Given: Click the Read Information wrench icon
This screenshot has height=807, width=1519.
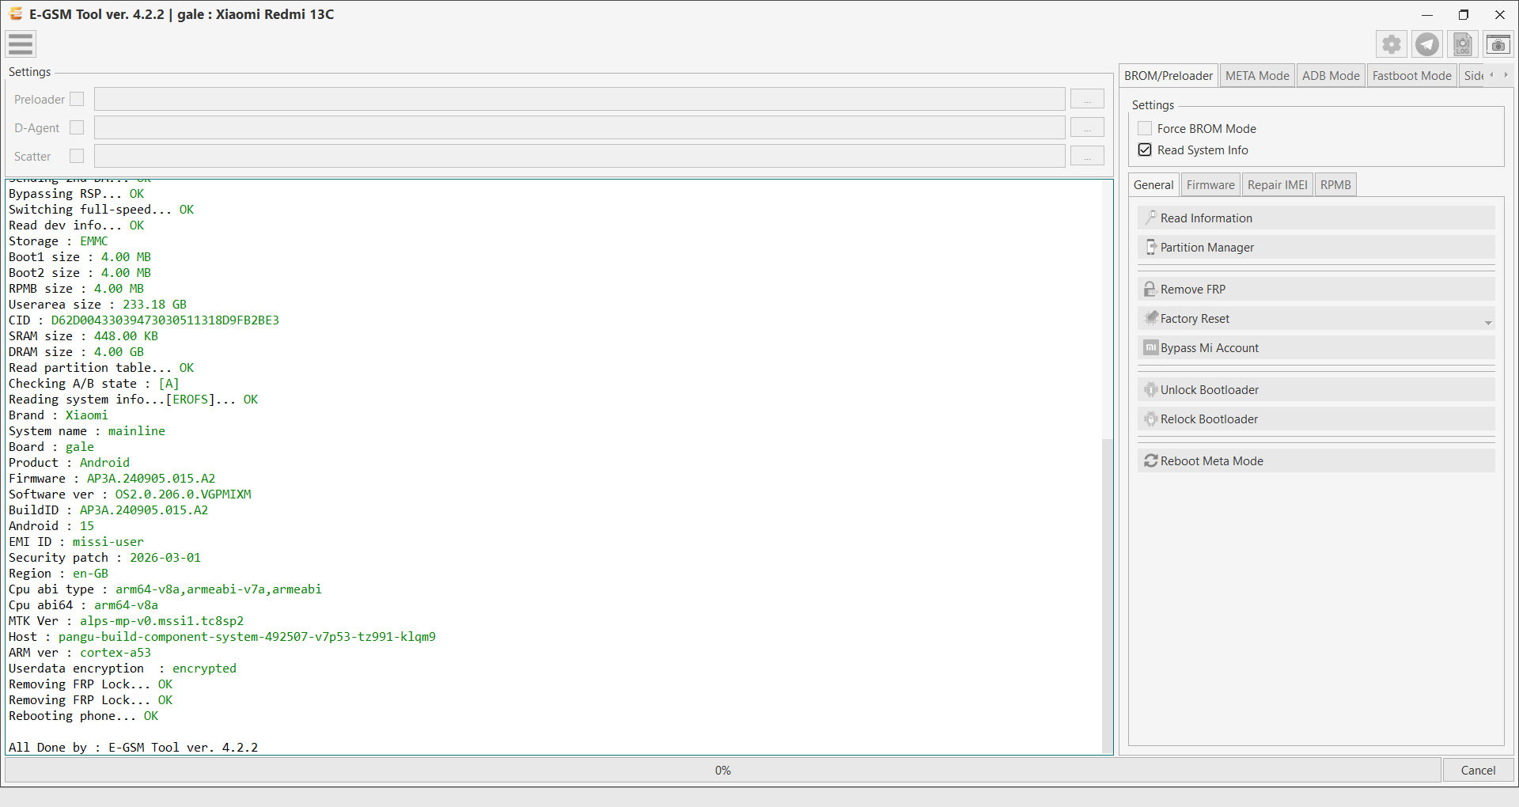Looking at the screenshot, I should tap(1151, 218).
